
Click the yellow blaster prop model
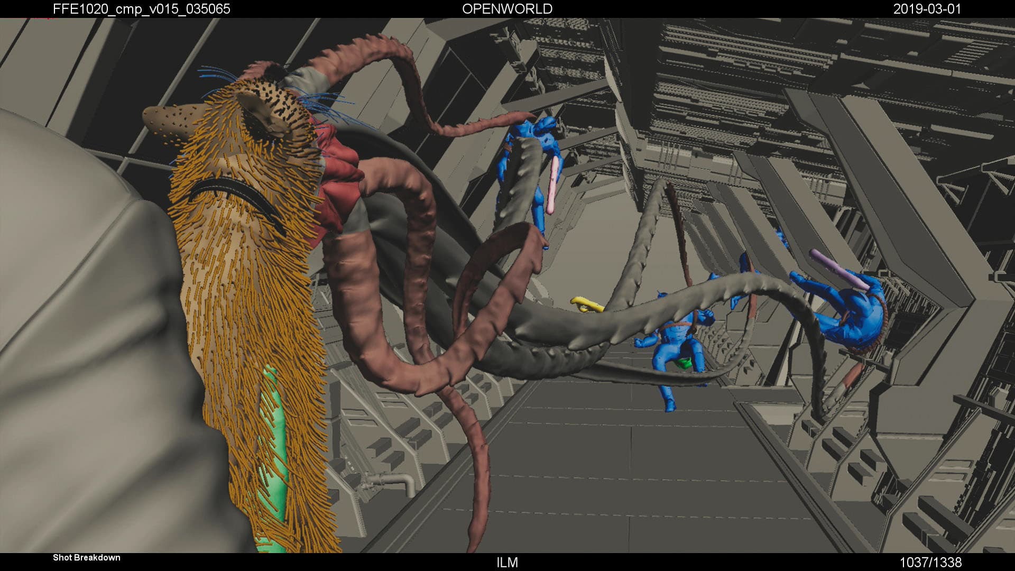pos(587,304)
